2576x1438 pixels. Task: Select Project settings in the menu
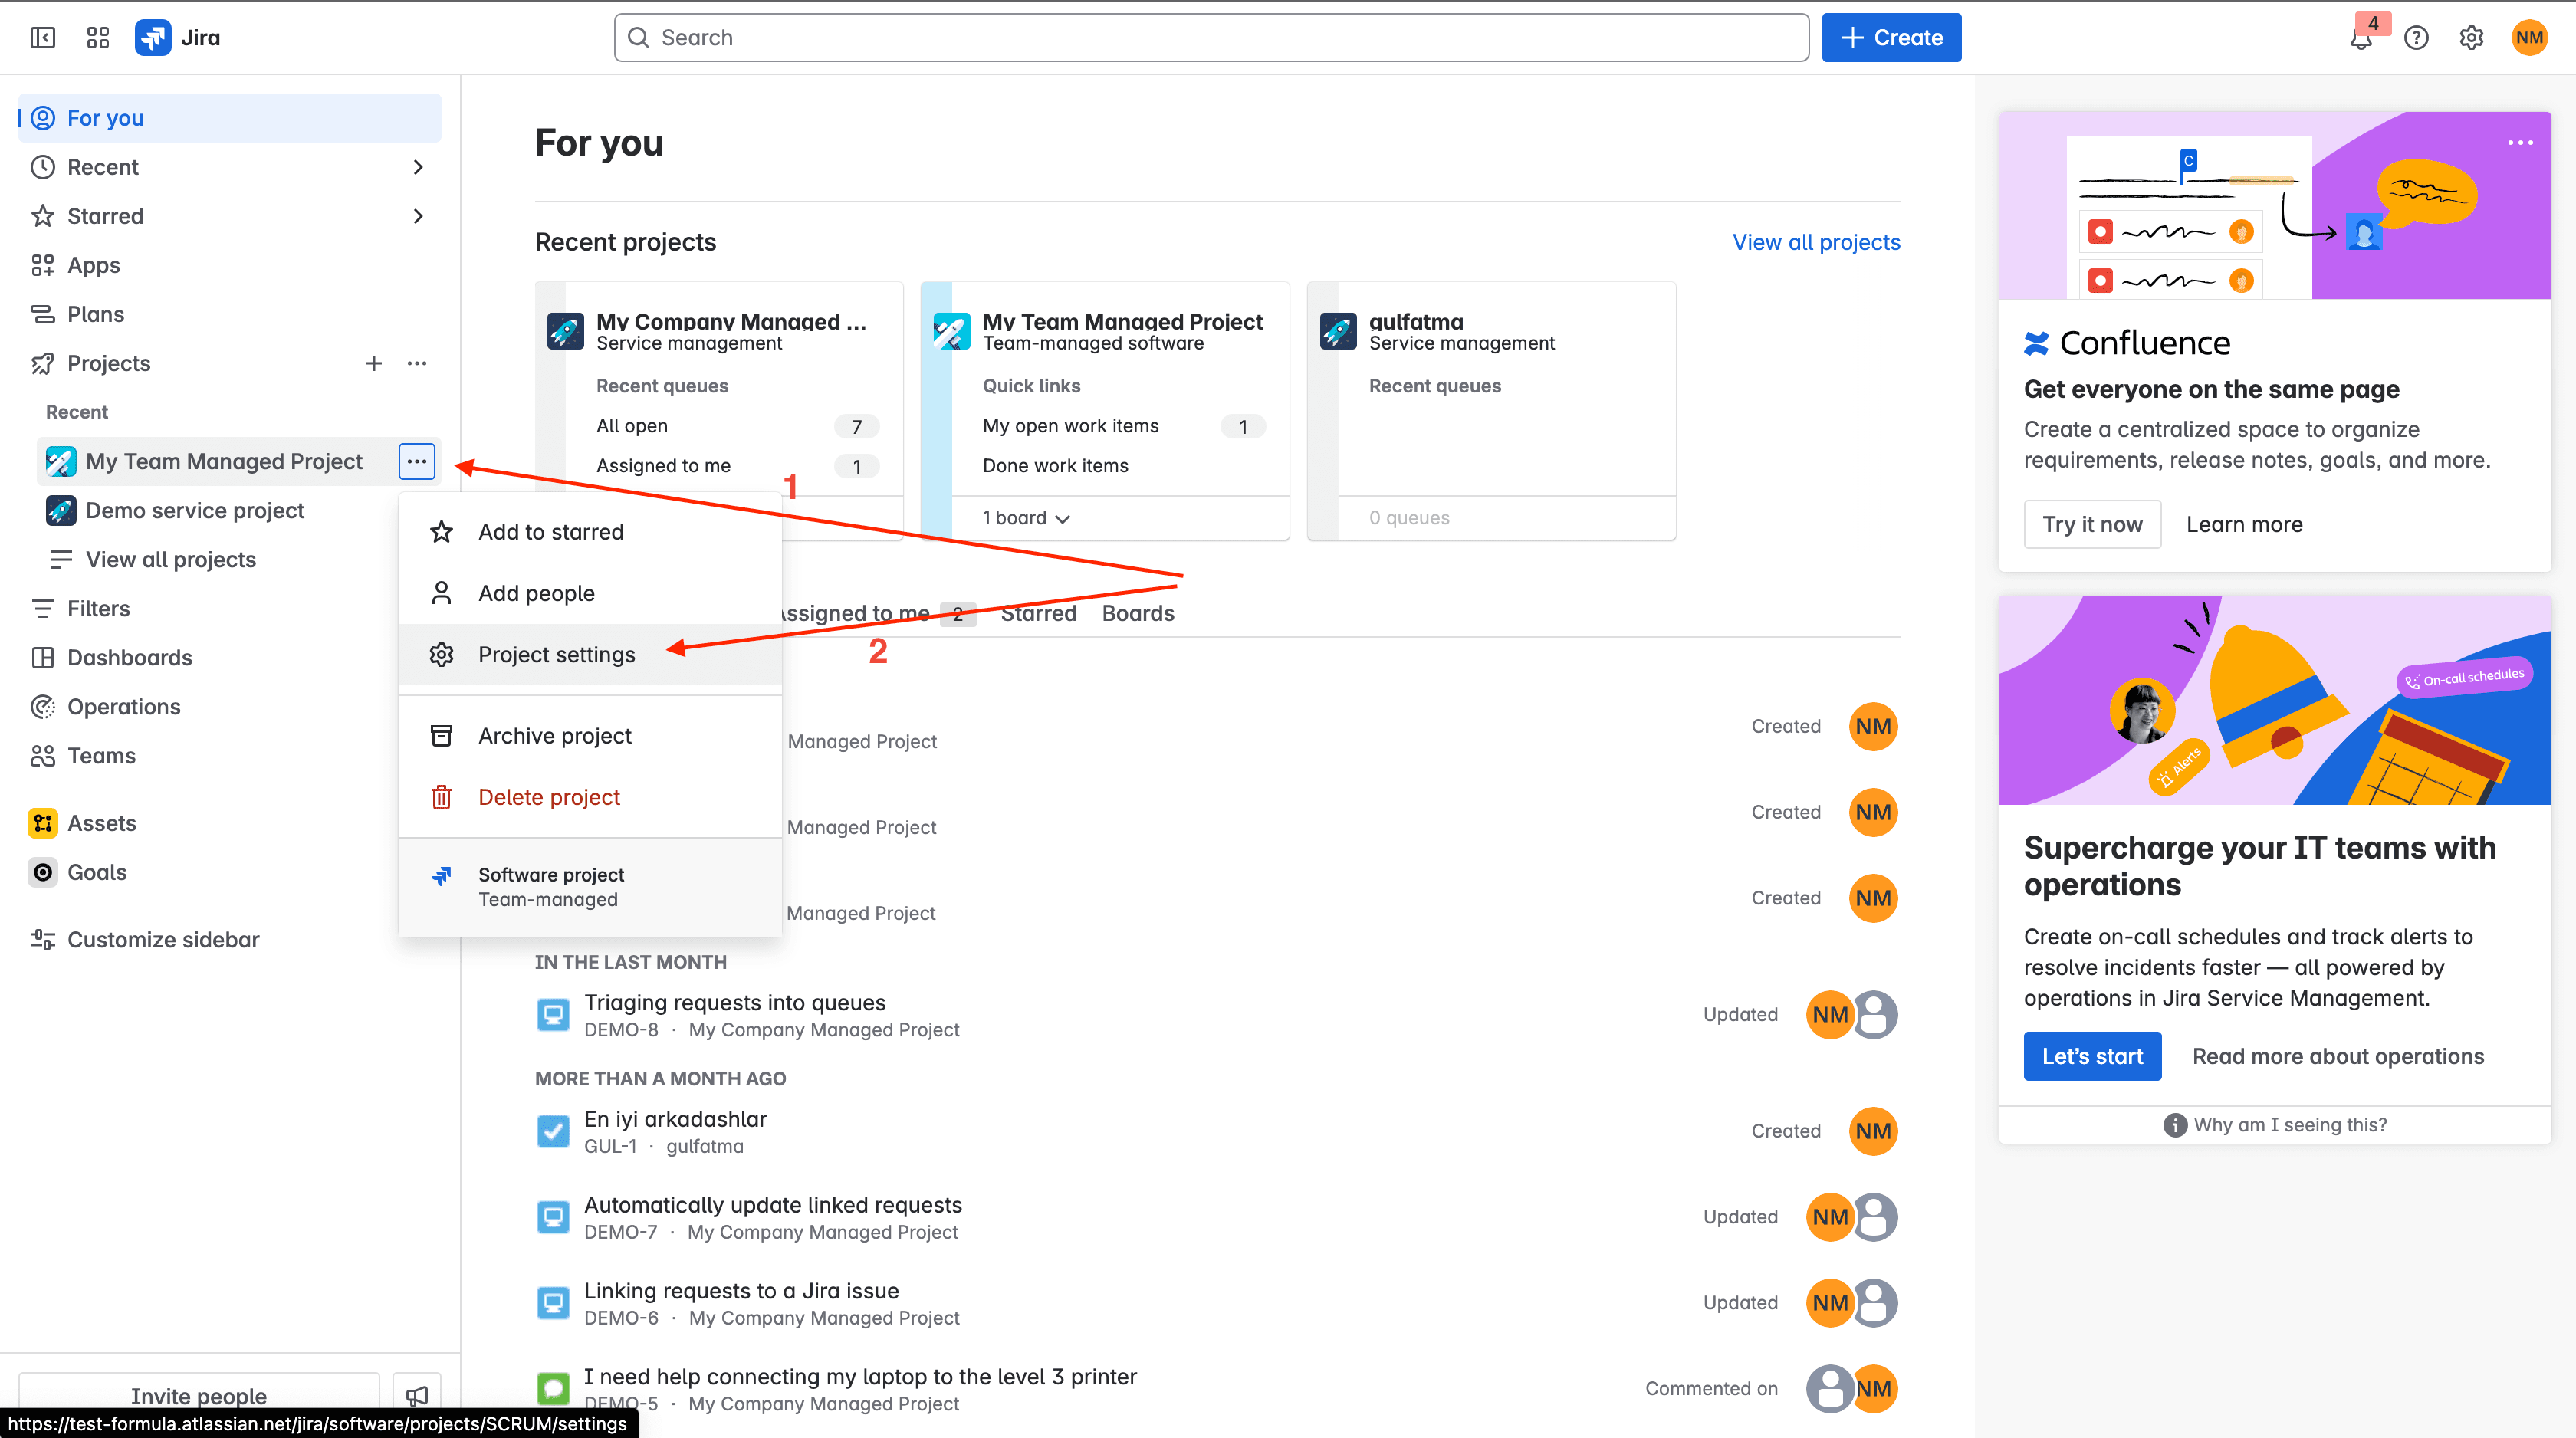(590, 654)
